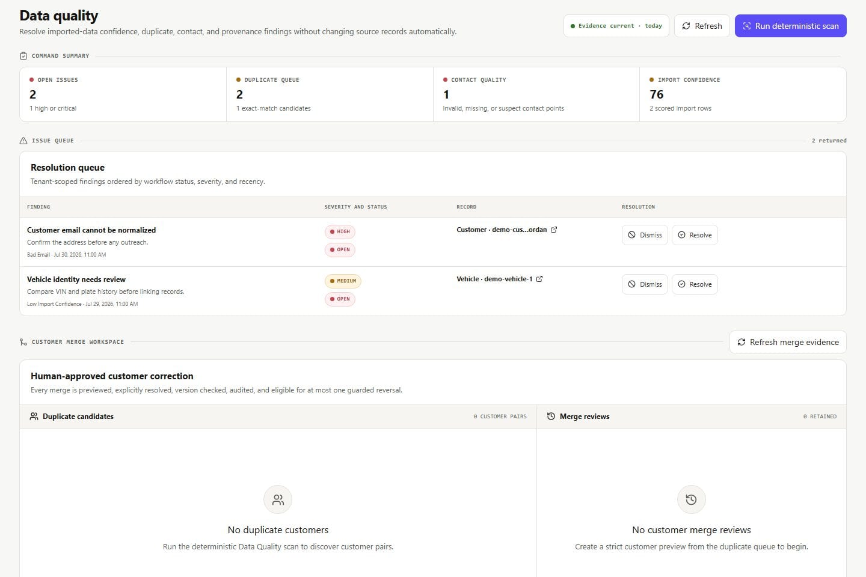
Task: Click the large history icon above No customer merge reviews
Action: (692, 499)
